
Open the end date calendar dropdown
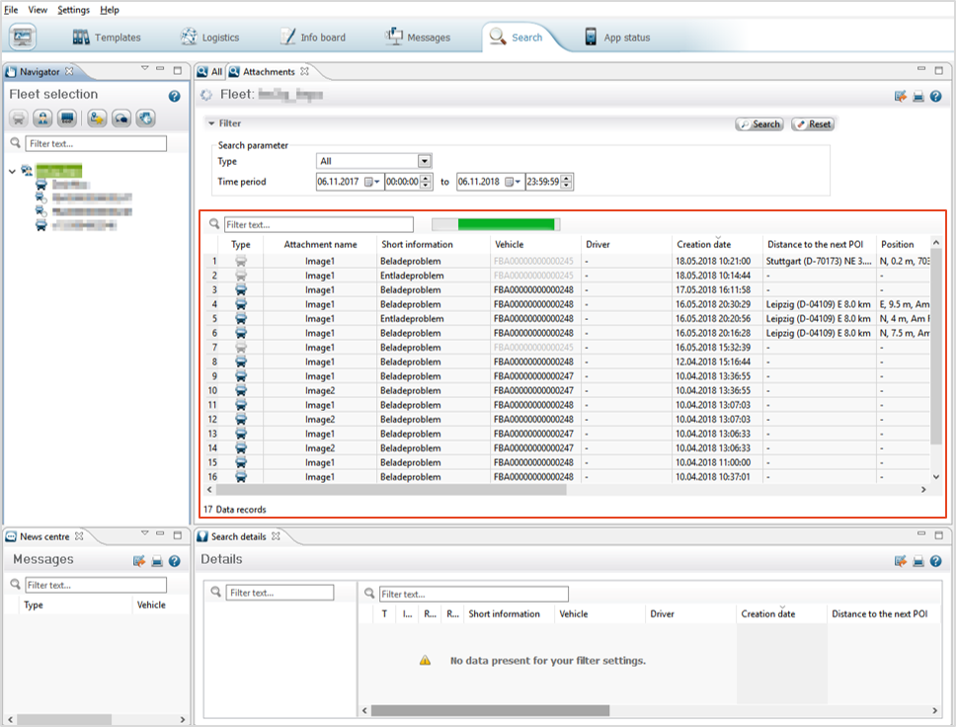[514, 182]
